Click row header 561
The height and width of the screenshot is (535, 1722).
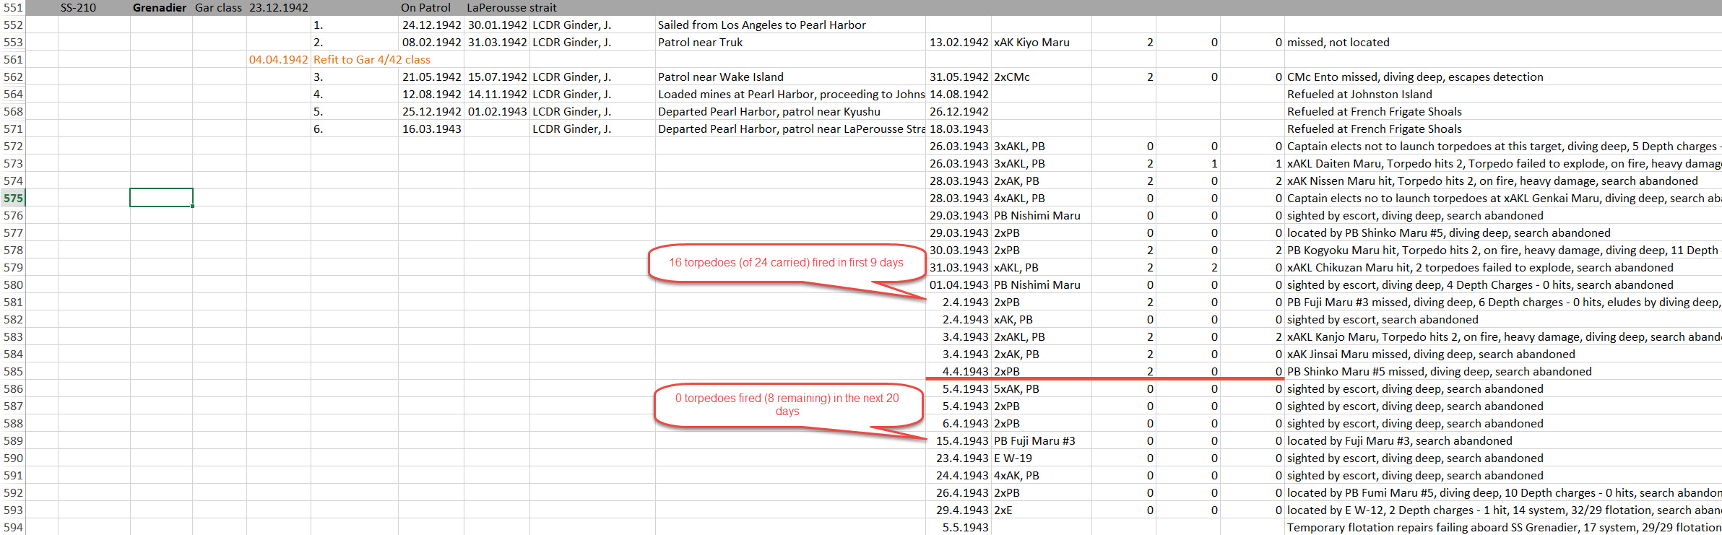[12, 59]
